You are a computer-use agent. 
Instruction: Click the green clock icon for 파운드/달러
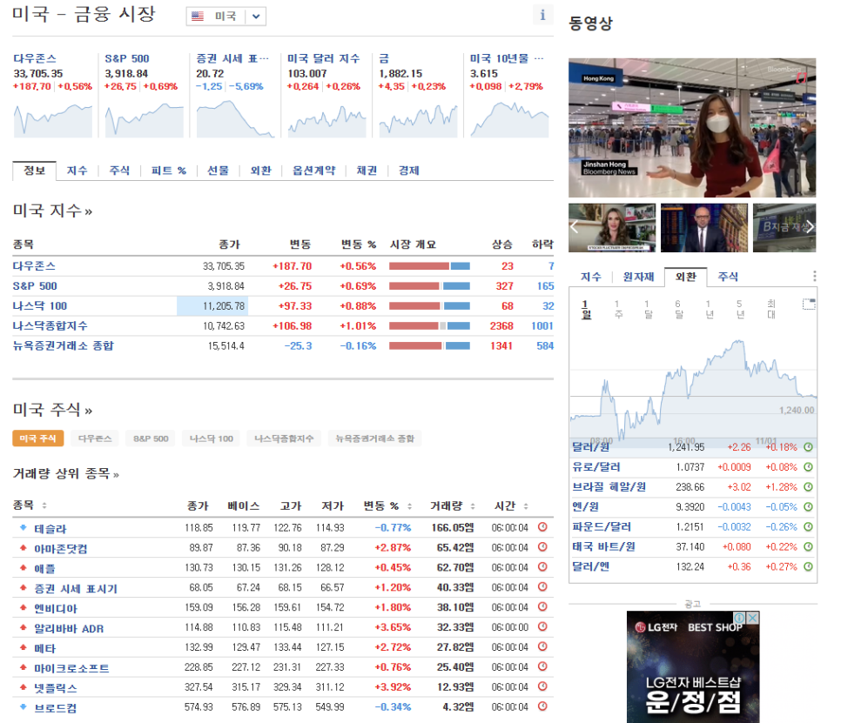point(808,527)
